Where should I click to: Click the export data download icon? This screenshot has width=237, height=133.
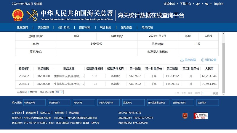click(x=182, y=60)
